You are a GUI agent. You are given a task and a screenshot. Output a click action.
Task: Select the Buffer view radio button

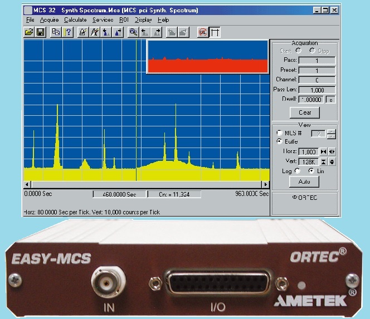pos(279,141)
